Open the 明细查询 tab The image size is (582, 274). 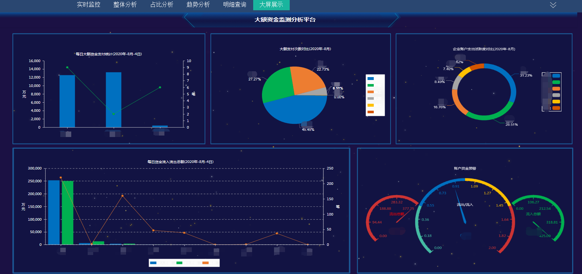(x=235, y=5)
